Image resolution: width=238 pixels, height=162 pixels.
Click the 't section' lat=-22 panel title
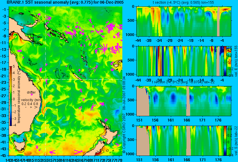coord(183,82)
